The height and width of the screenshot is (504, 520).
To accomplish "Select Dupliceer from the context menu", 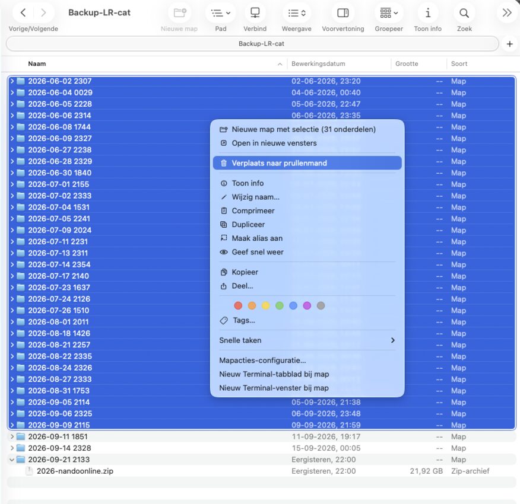I will tap(307, 225).
